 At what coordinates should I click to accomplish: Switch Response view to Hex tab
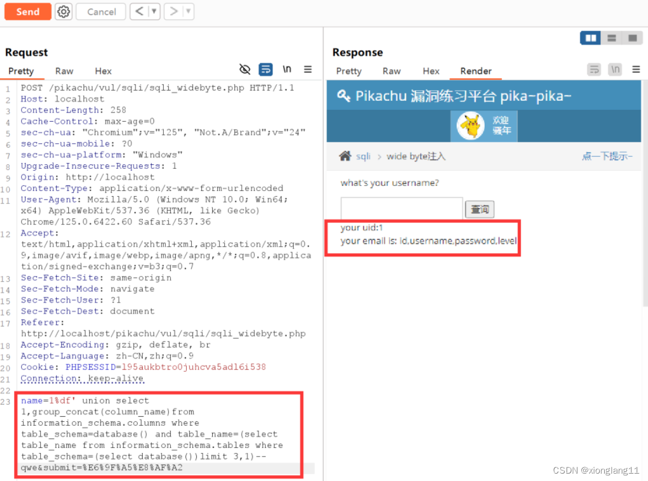[x=431, y=71]
